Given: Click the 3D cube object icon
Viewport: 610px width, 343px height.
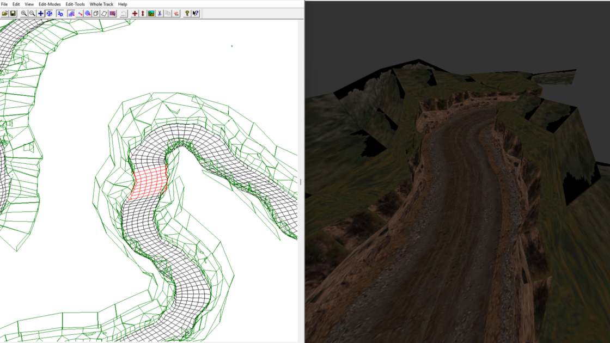Looking at the screenshot, I should (96, 14).
